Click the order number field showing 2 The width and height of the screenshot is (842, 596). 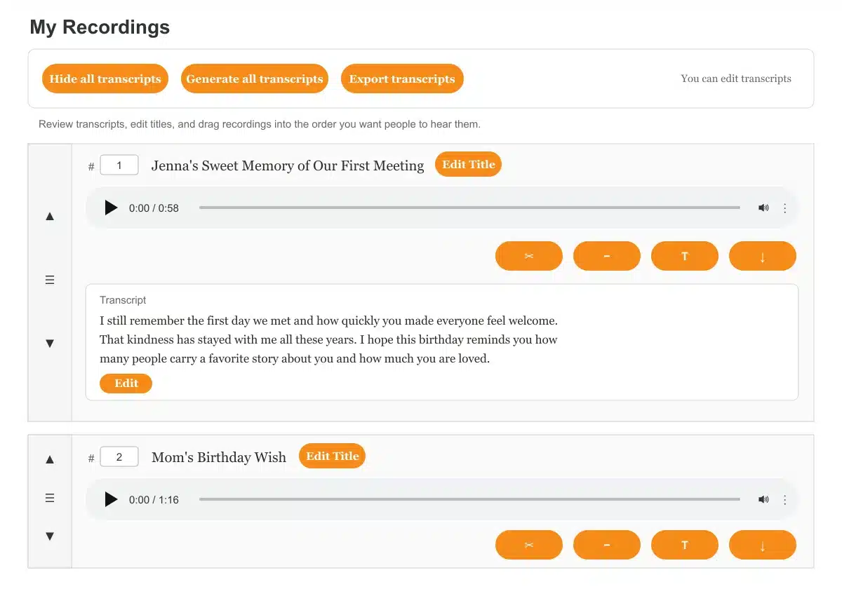119,457
